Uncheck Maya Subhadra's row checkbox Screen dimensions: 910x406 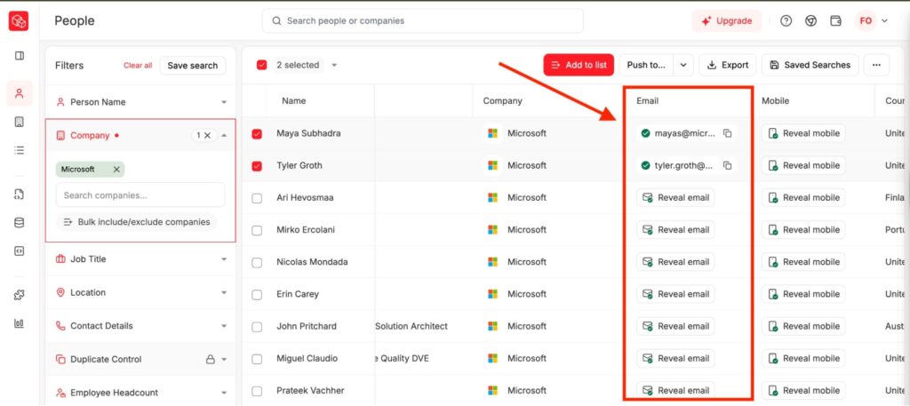pos(257,134)
